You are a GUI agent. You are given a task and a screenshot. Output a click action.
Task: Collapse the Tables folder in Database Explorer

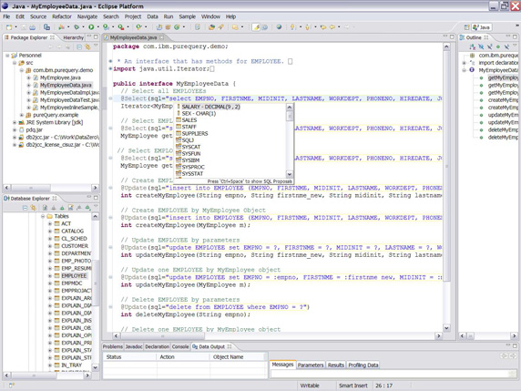[43, 216]
